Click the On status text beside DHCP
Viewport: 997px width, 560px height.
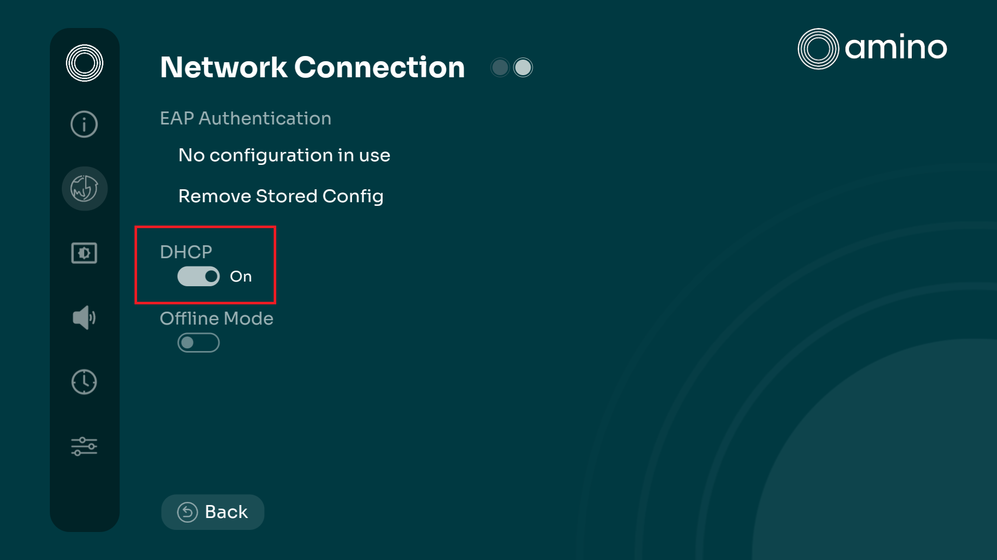click(241, 277)
